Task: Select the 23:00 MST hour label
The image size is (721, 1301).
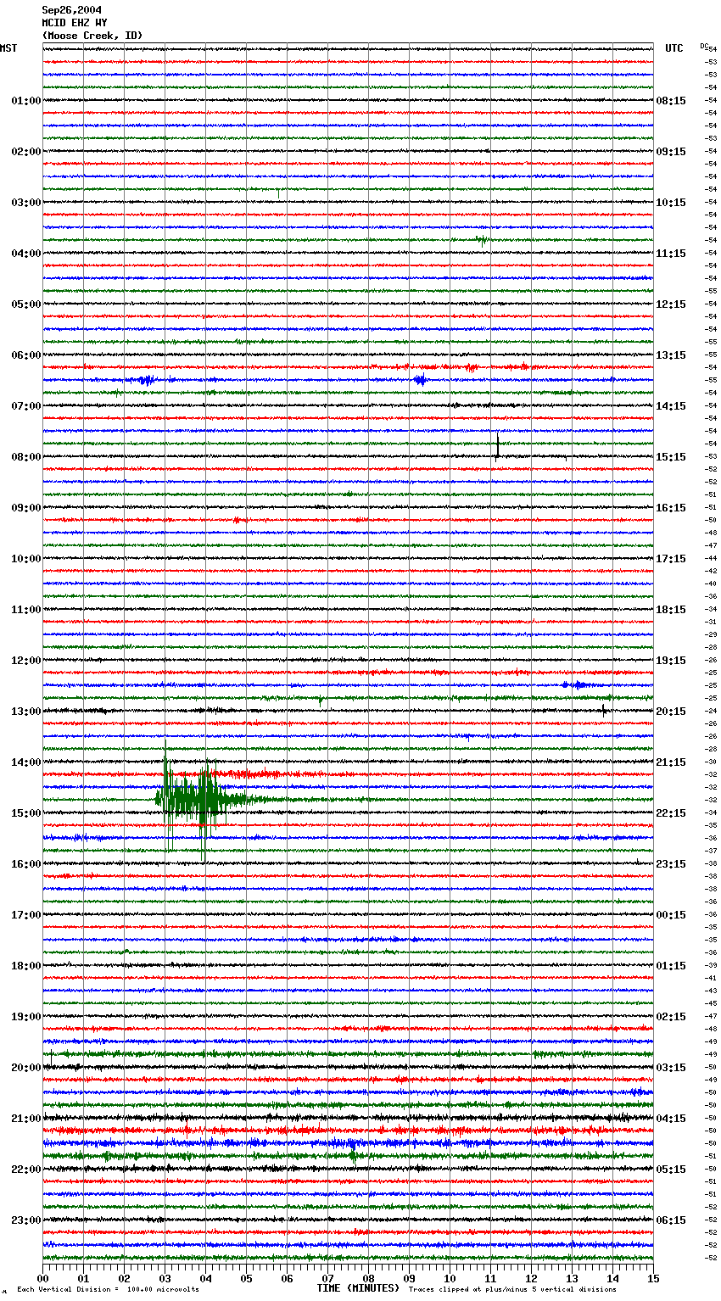Action: coord(26,1220)
